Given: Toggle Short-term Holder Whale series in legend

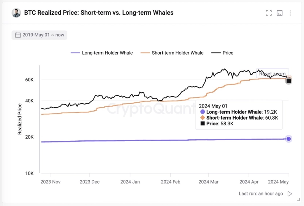Looking at the screenshot, I should click(172, 53).
